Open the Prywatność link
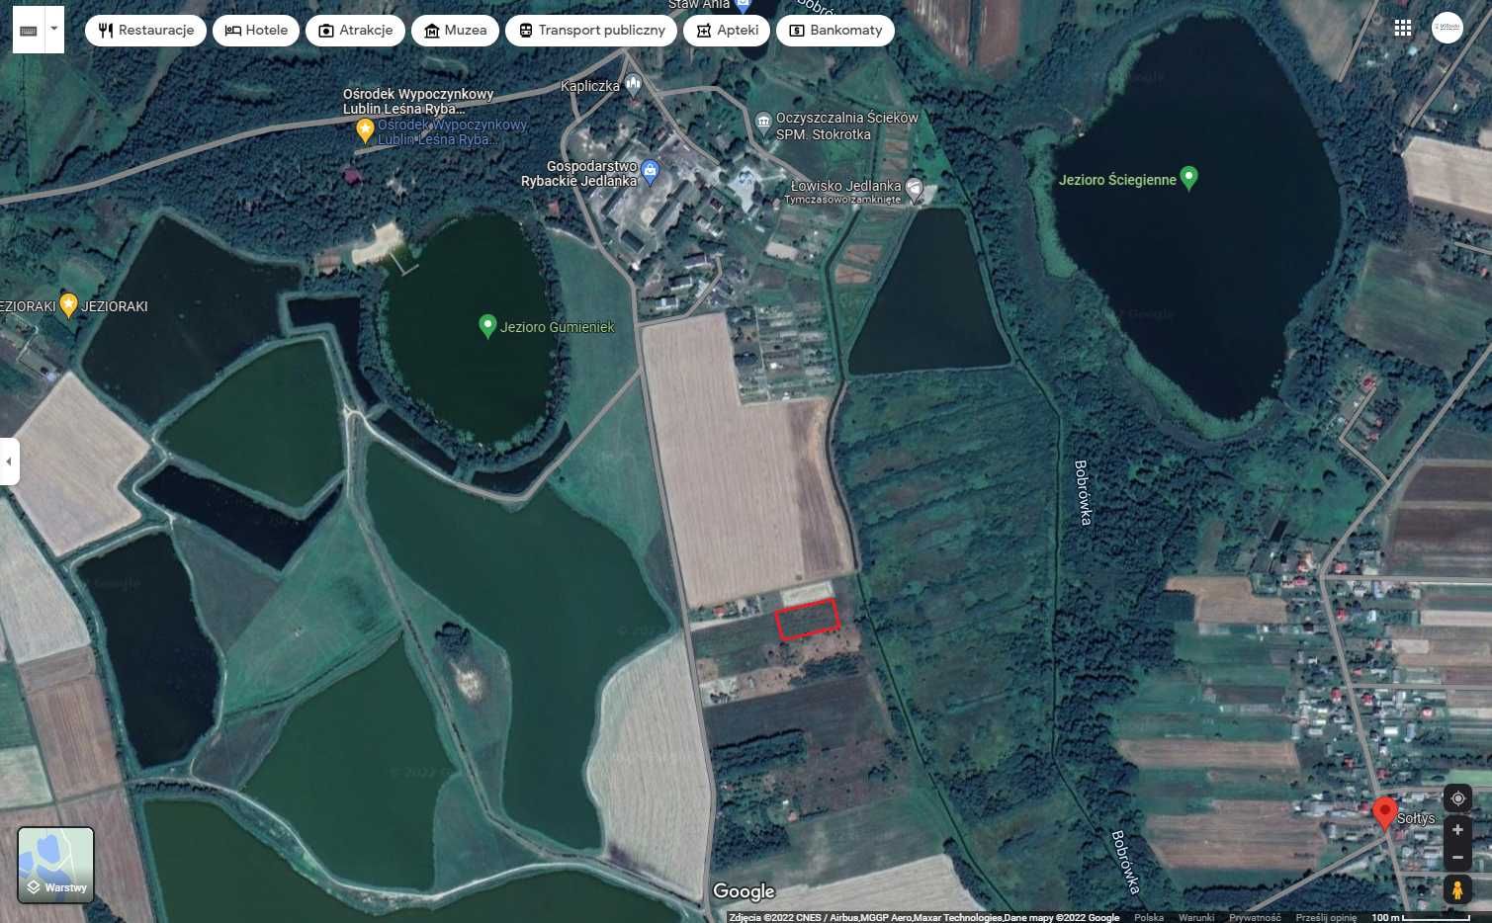The height and width of the screenshot is (923, 1492). coord(1255,917)
